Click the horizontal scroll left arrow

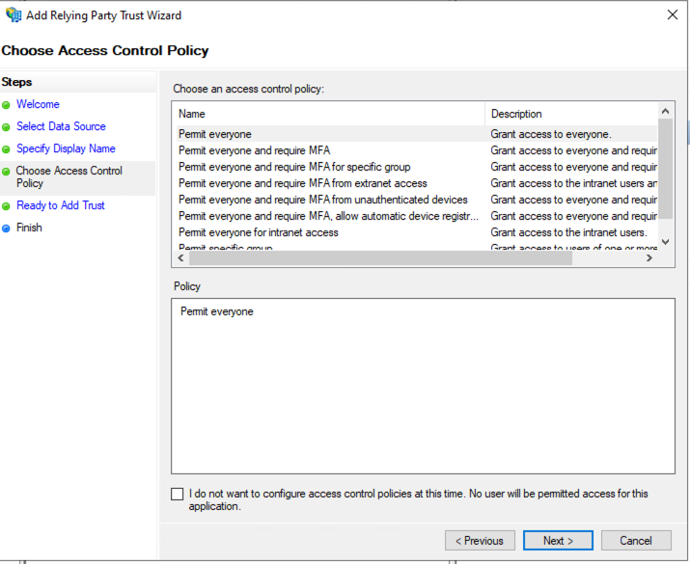tap(180, 258)
